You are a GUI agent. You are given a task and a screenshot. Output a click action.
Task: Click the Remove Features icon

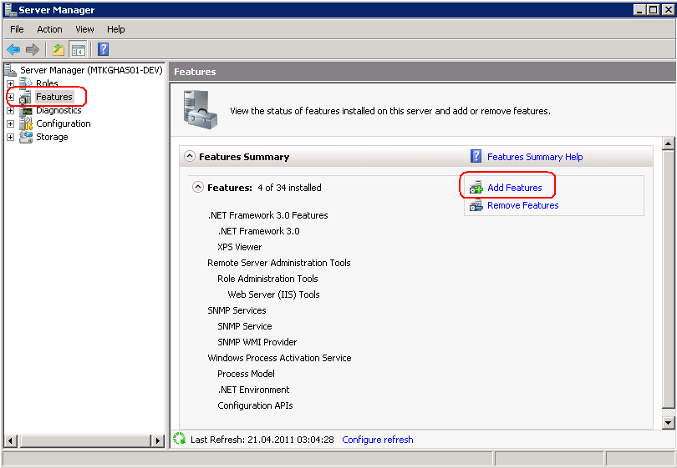pos(476,205)
